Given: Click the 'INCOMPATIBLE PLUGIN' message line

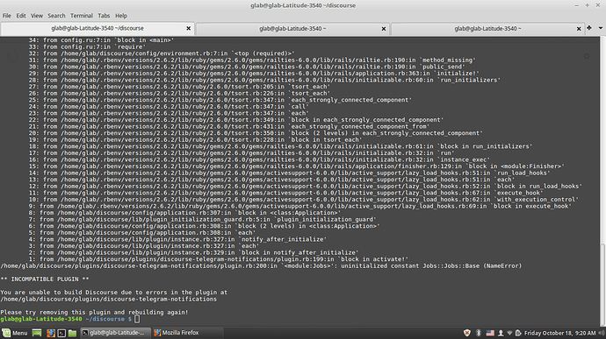Looking at the screenshot, I should point(45,279).
